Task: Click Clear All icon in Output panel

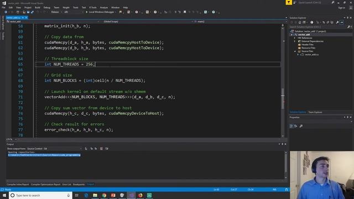Action: click(101, 149)
